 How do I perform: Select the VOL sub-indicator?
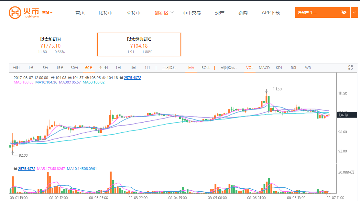250,68
